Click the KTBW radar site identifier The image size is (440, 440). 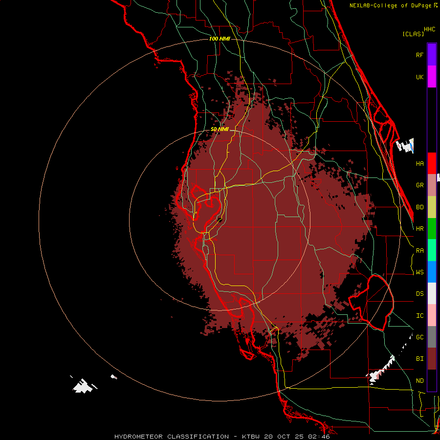251,437
